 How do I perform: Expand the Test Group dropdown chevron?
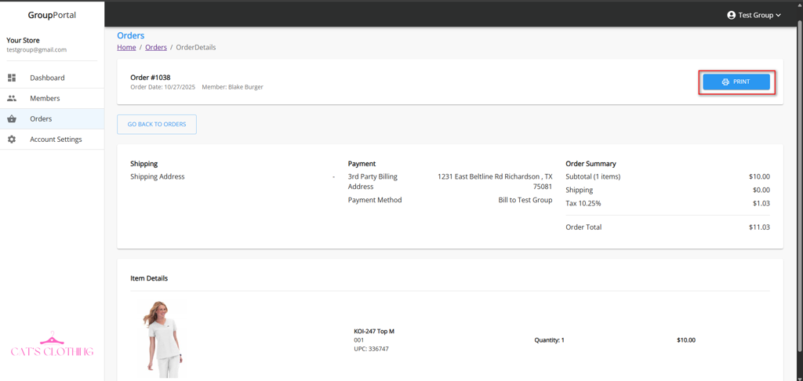[x=779, y=15]
